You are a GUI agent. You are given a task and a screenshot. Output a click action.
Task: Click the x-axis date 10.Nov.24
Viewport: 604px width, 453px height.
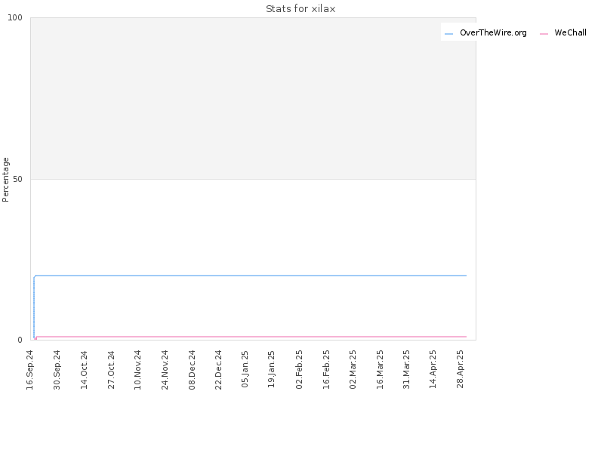click(x=137, y=370)
